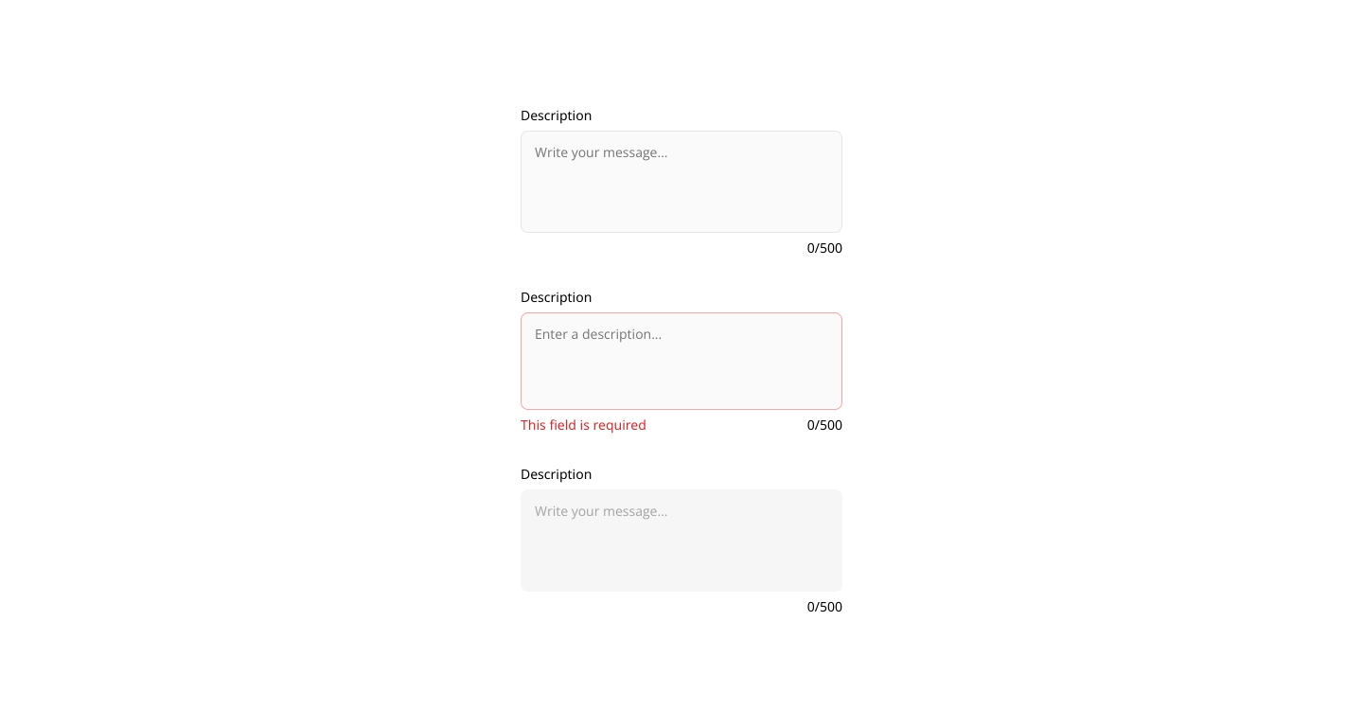Click the word required in the error text

tap(620, 425)
